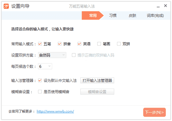Switch to the 词库(完成) tab
Image resolution: width=172 pixels, height=121 pixels.
coord(155,15)
